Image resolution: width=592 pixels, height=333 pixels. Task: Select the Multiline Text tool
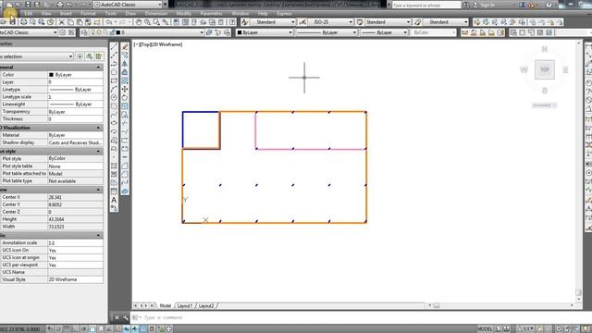114,200
